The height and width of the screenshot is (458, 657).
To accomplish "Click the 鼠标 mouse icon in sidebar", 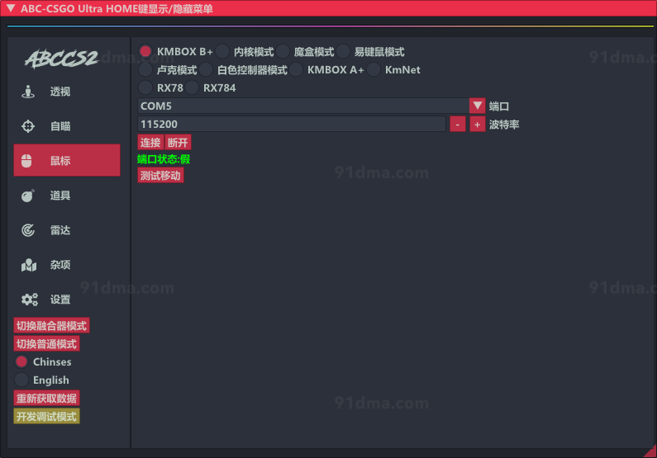I will 27,161.
